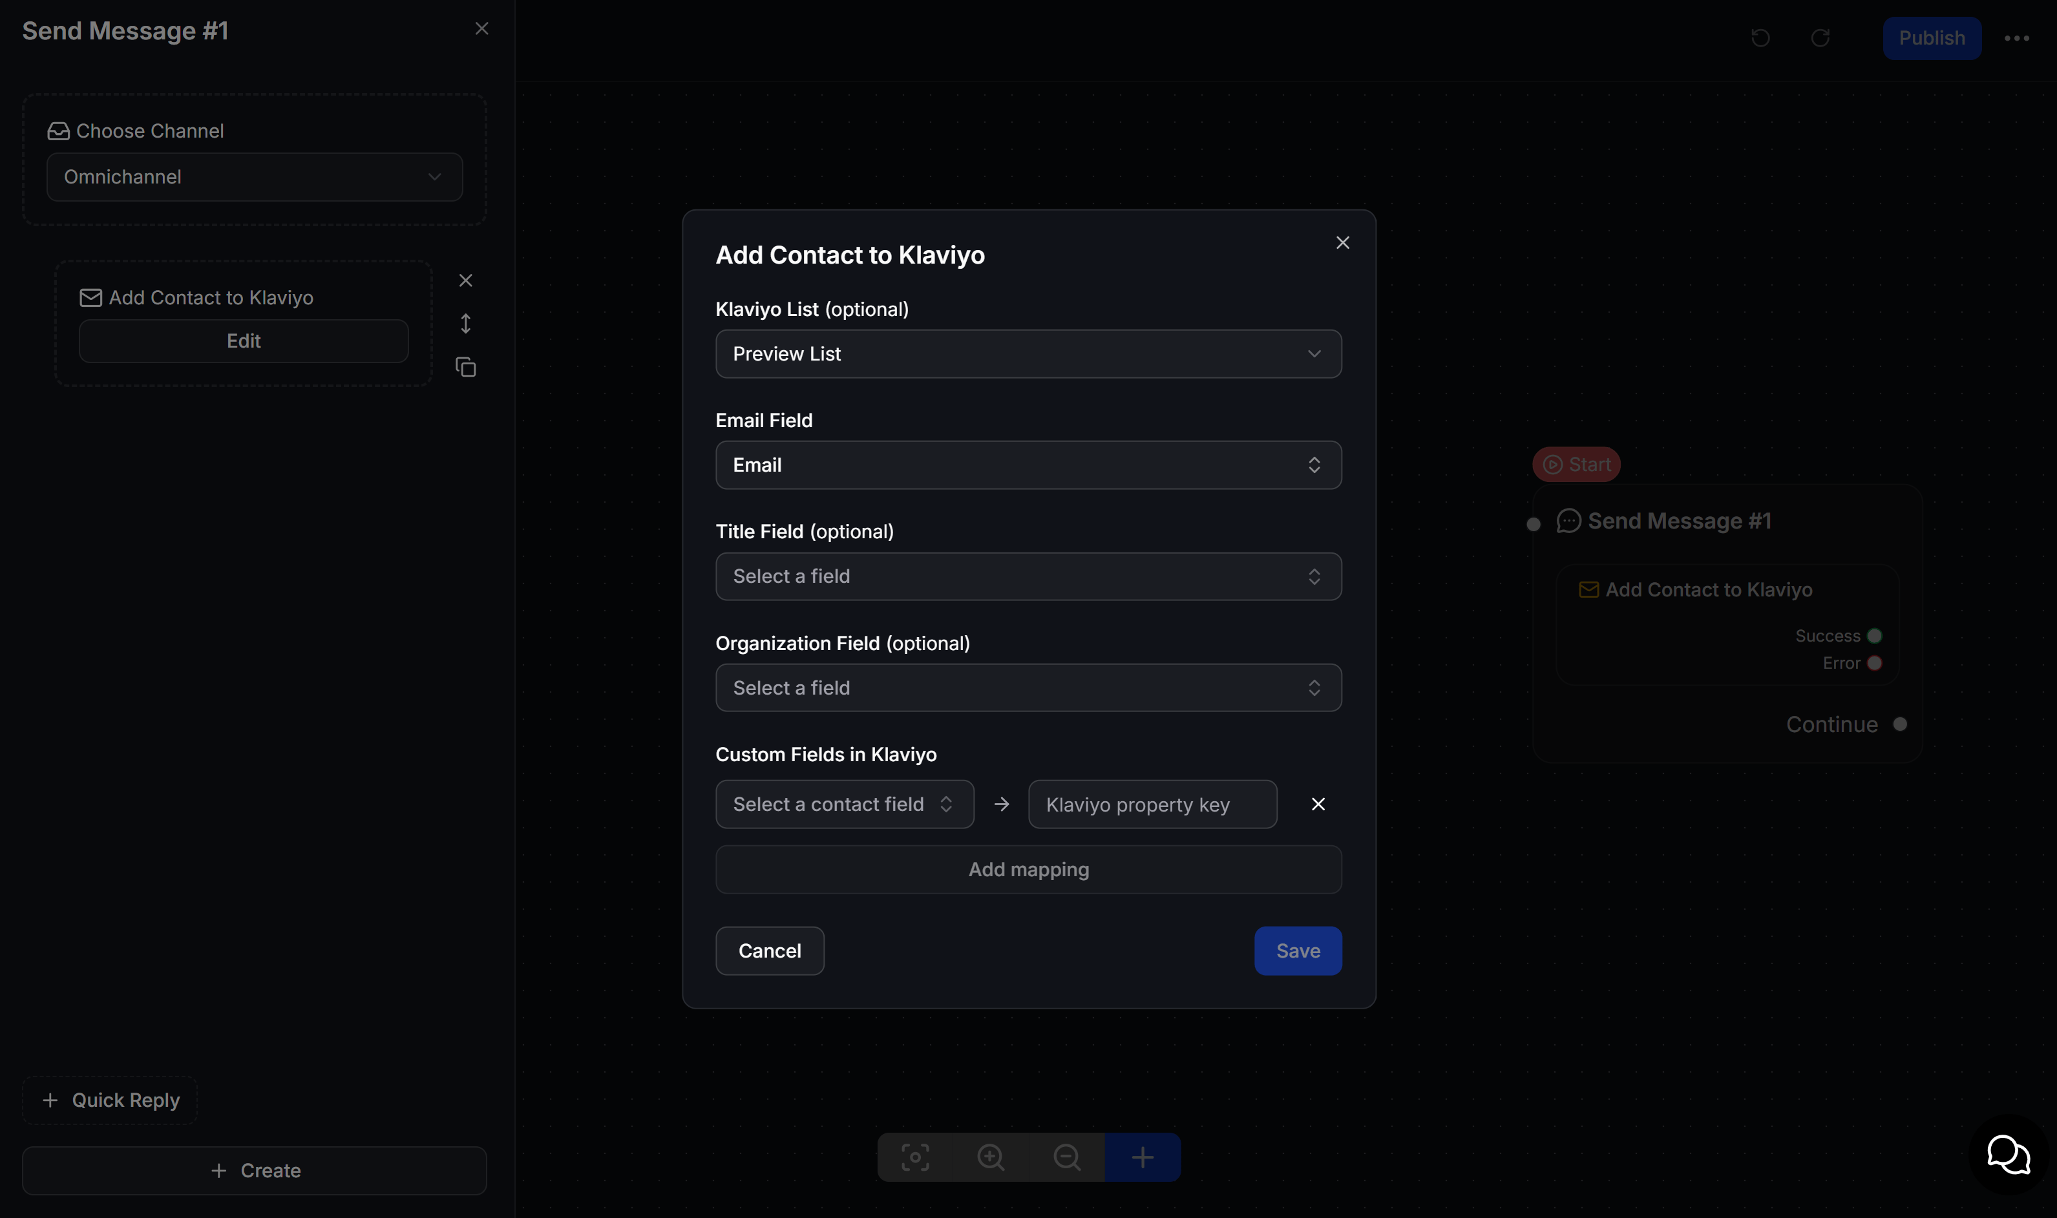Click Cancel in the dialog

770,950
